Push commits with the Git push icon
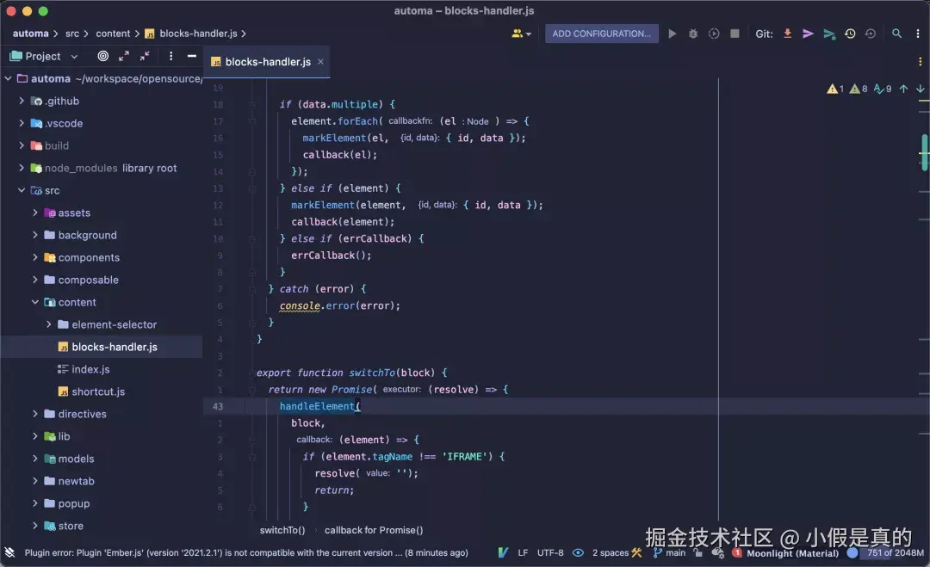 [x=829, y=34]
